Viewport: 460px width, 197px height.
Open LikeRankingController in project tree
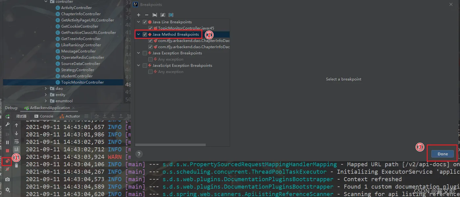point(81,45)
